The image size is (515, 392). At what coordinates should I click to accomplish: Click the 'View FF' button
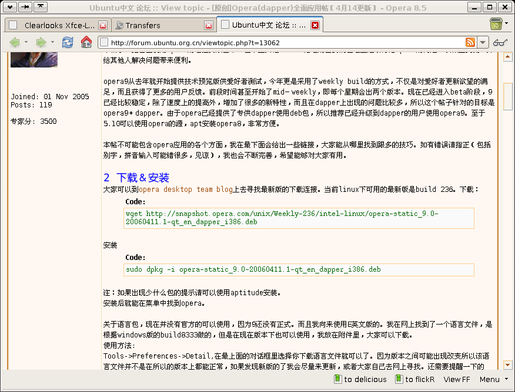457,379
